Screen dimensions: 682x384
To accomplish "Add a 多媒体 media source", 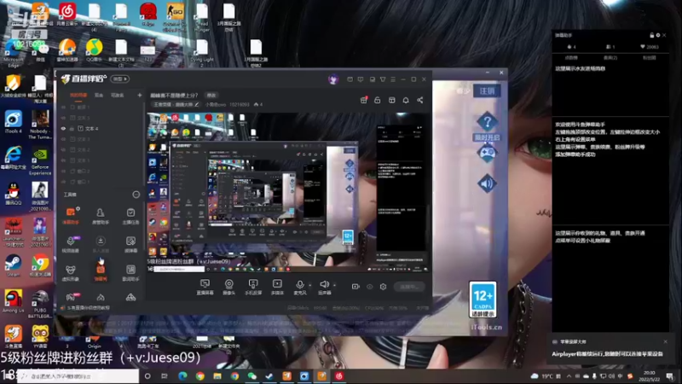I will pos(277,288).
